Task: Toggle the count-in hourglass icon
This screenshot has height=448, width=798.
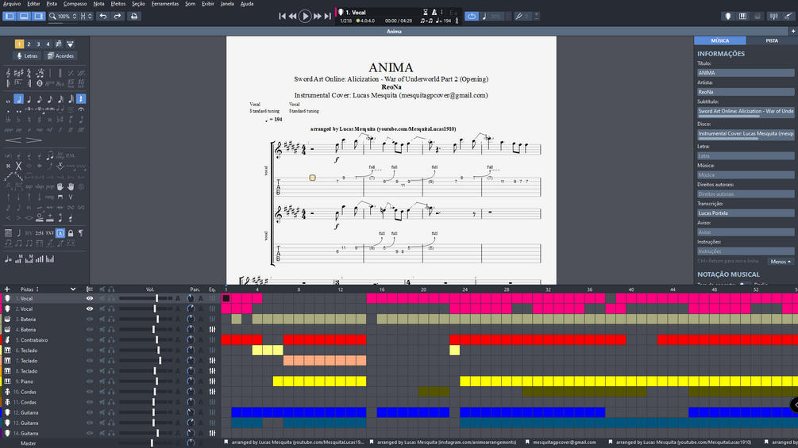Action: (426, 12)
